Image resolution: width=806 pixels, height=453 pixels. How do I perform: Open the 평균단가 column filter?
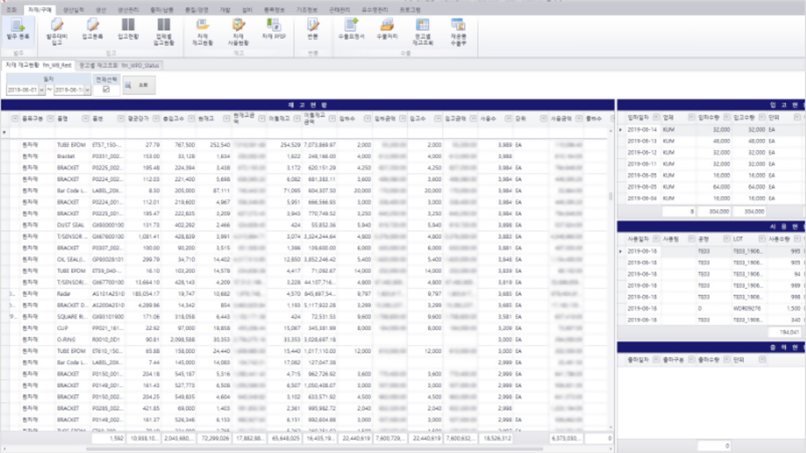156,118
